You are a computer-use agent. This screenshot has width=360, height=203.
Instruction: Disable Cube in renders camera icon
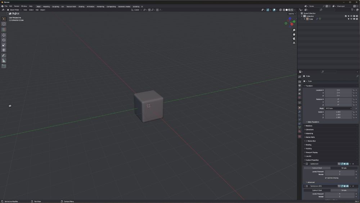(x=357, y=19)
